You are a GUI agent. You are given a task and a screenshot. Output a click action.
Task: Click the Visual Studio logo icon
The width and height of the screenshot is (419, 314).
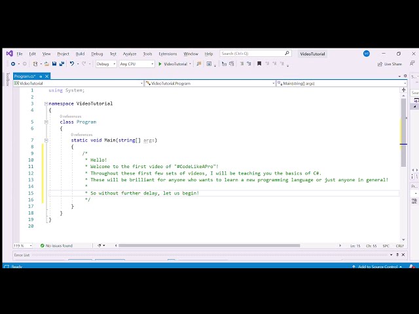(x=9, y=54)
